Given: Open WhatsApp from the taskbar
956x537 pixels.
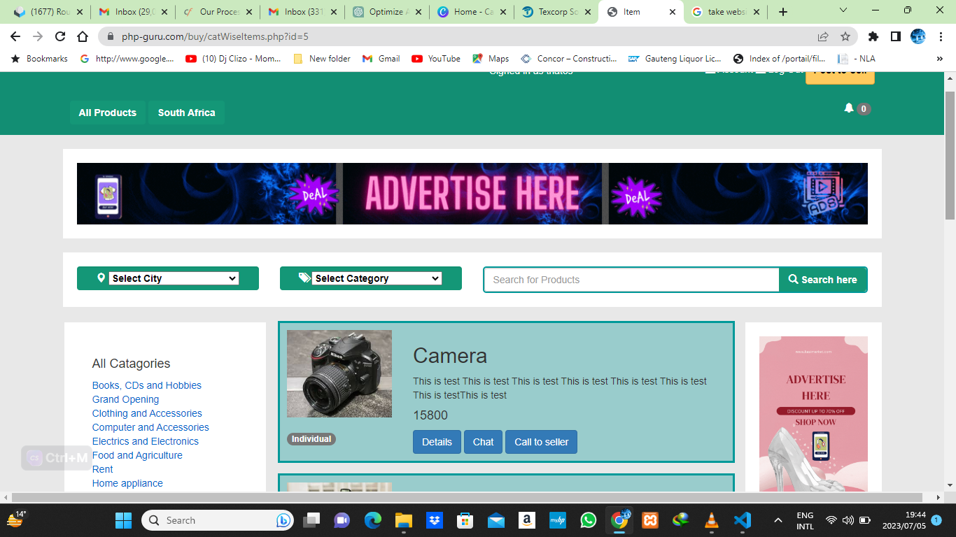Looking at the screenshot, I should click(588, 520).
